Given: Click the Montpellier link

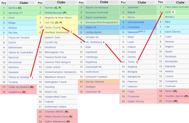Looking at the screenshot, I should click(172, 61).
